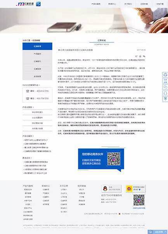Click the blue online chat button at the bottom right corner
This screenshot has width=168, height=234.
pos(158,232)
